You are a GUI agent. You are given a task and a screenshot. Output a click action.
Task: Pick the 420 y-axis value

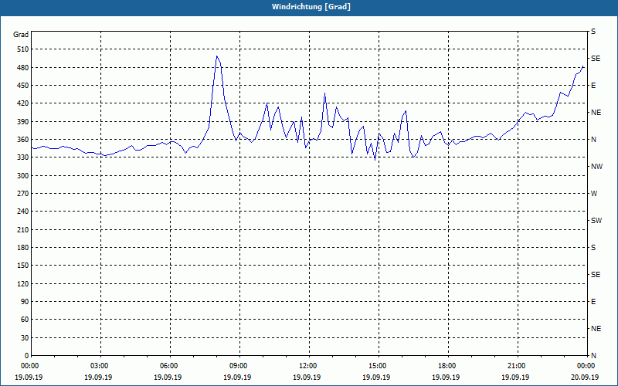tap(23, 103)
